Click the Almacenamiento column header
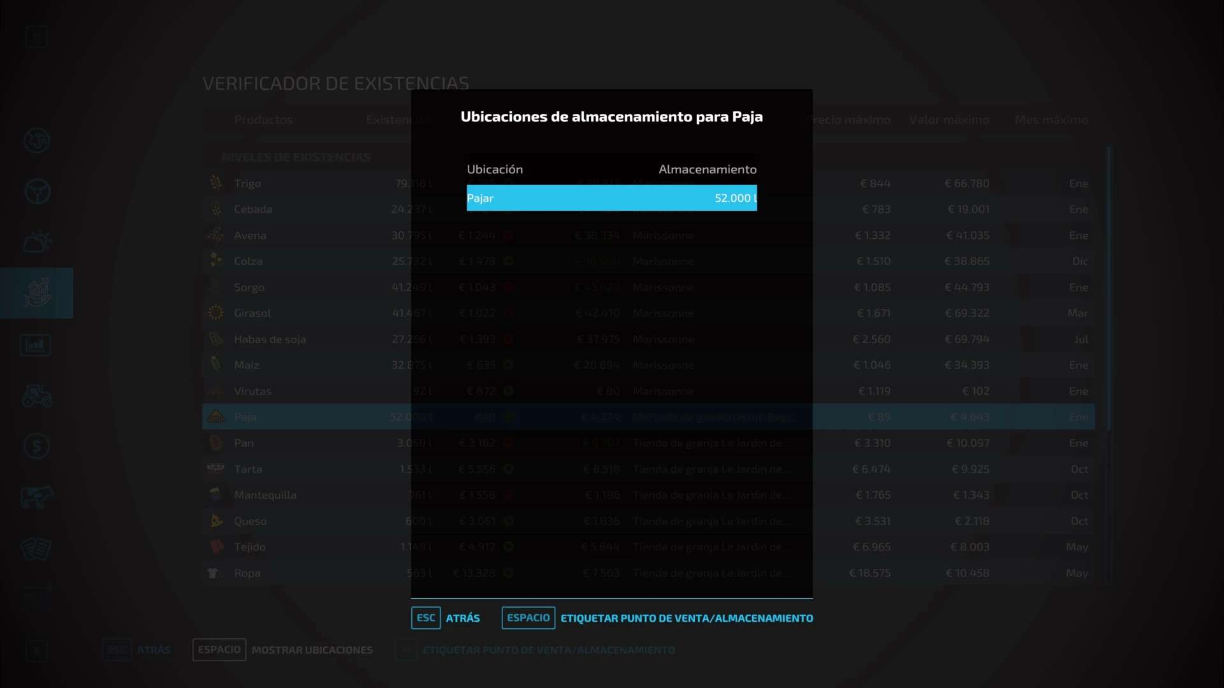Image resolution: width=1224 pixels, height=688 pixels. point(707,169)
